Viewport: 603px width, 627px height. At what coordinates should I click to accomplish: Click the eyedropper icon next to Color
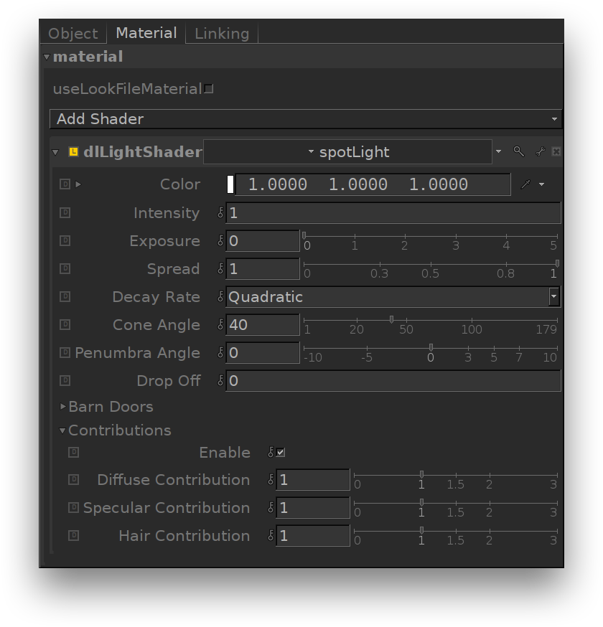525,184
